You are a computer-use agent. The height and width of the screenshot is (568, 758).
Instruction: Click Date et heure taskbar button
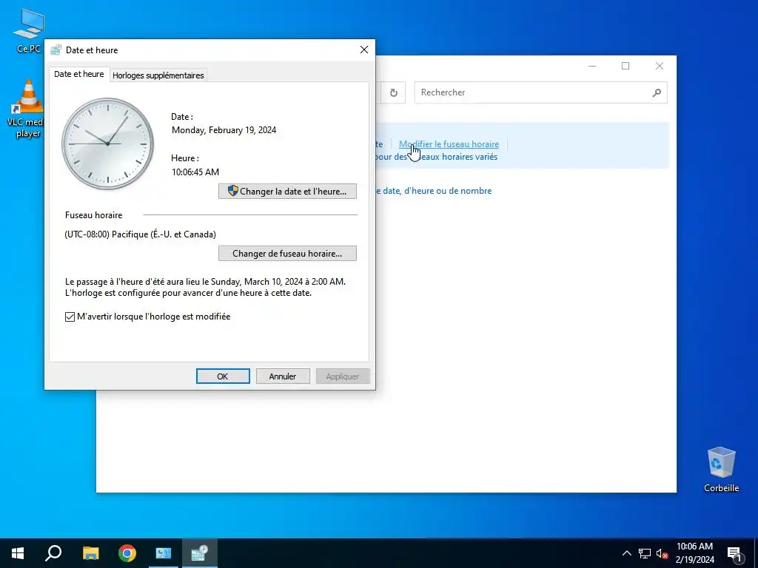[200, 553]
